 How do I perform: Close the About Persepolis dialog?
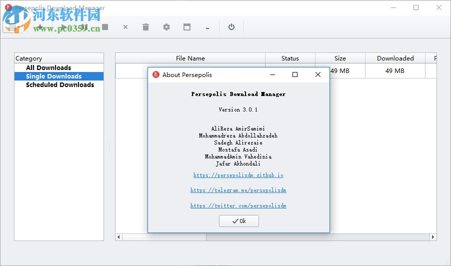coord(318,75)
